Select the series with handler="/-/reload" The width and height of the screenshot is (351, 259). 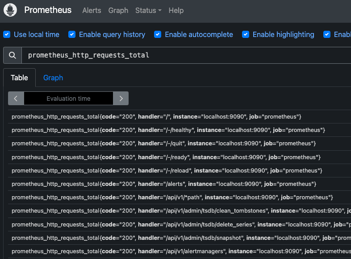(180, 170)
